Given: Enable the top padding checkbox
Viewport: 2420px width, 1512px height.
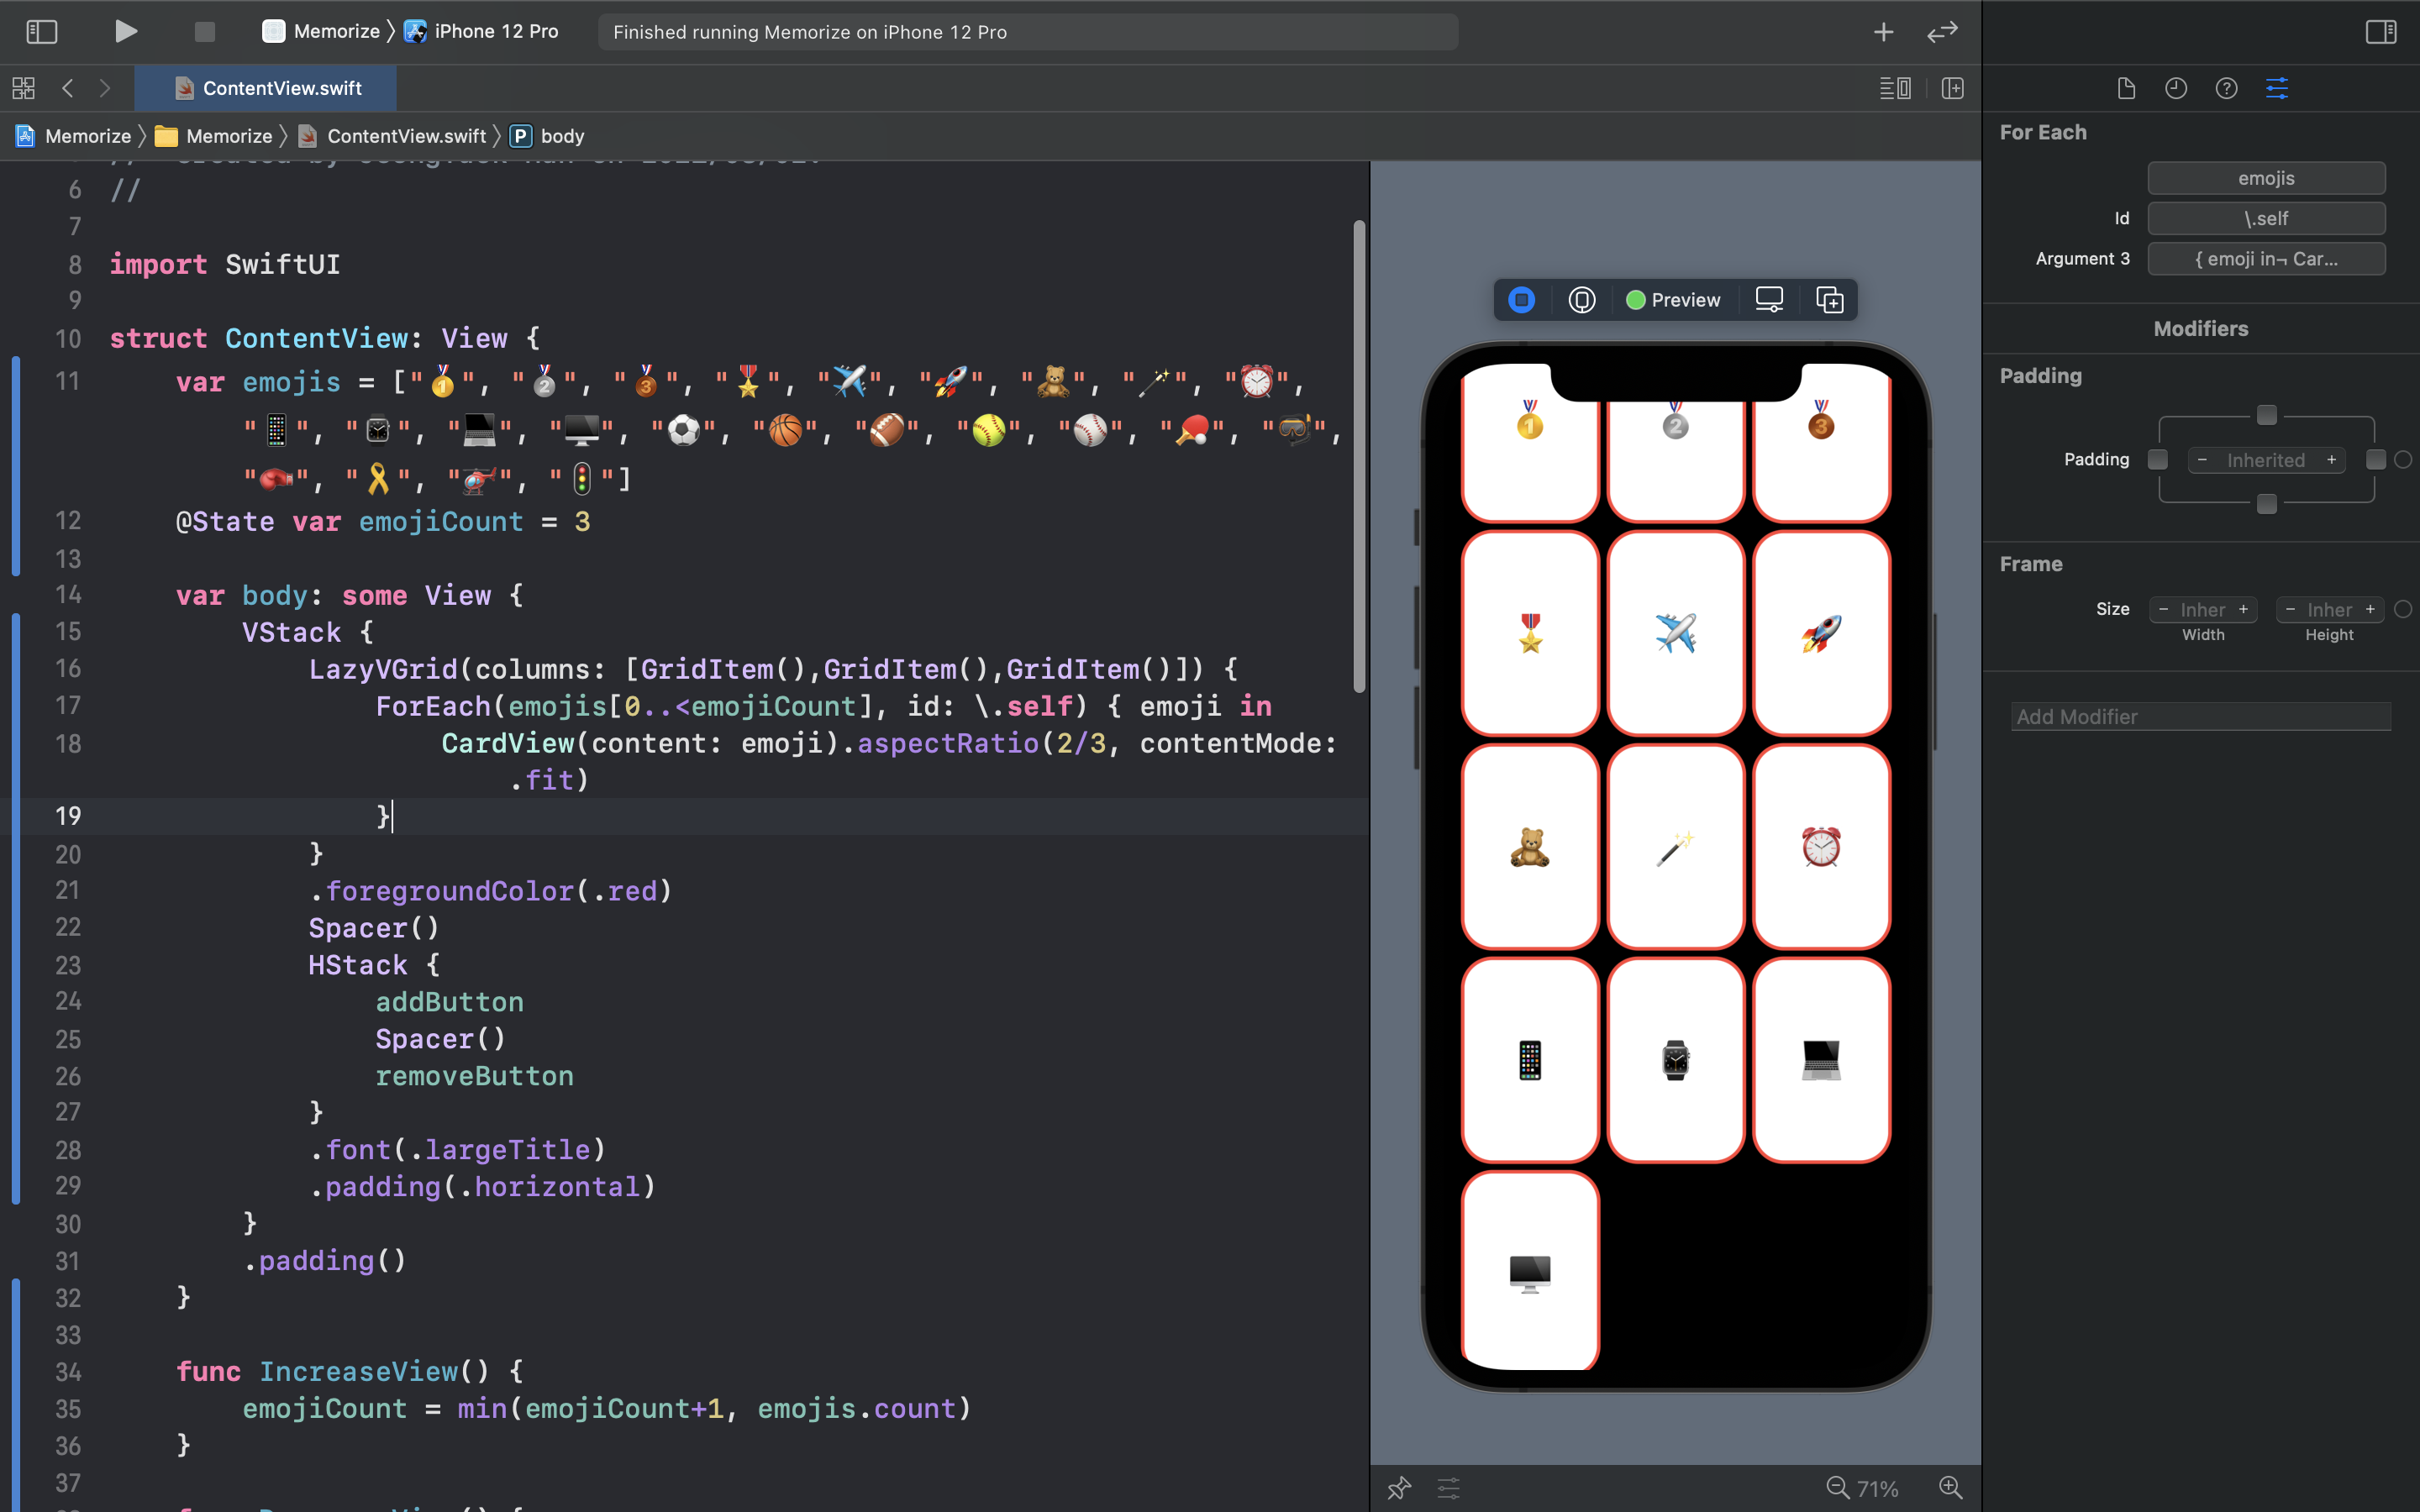Looking at the screenshot, I should 2267,415.
